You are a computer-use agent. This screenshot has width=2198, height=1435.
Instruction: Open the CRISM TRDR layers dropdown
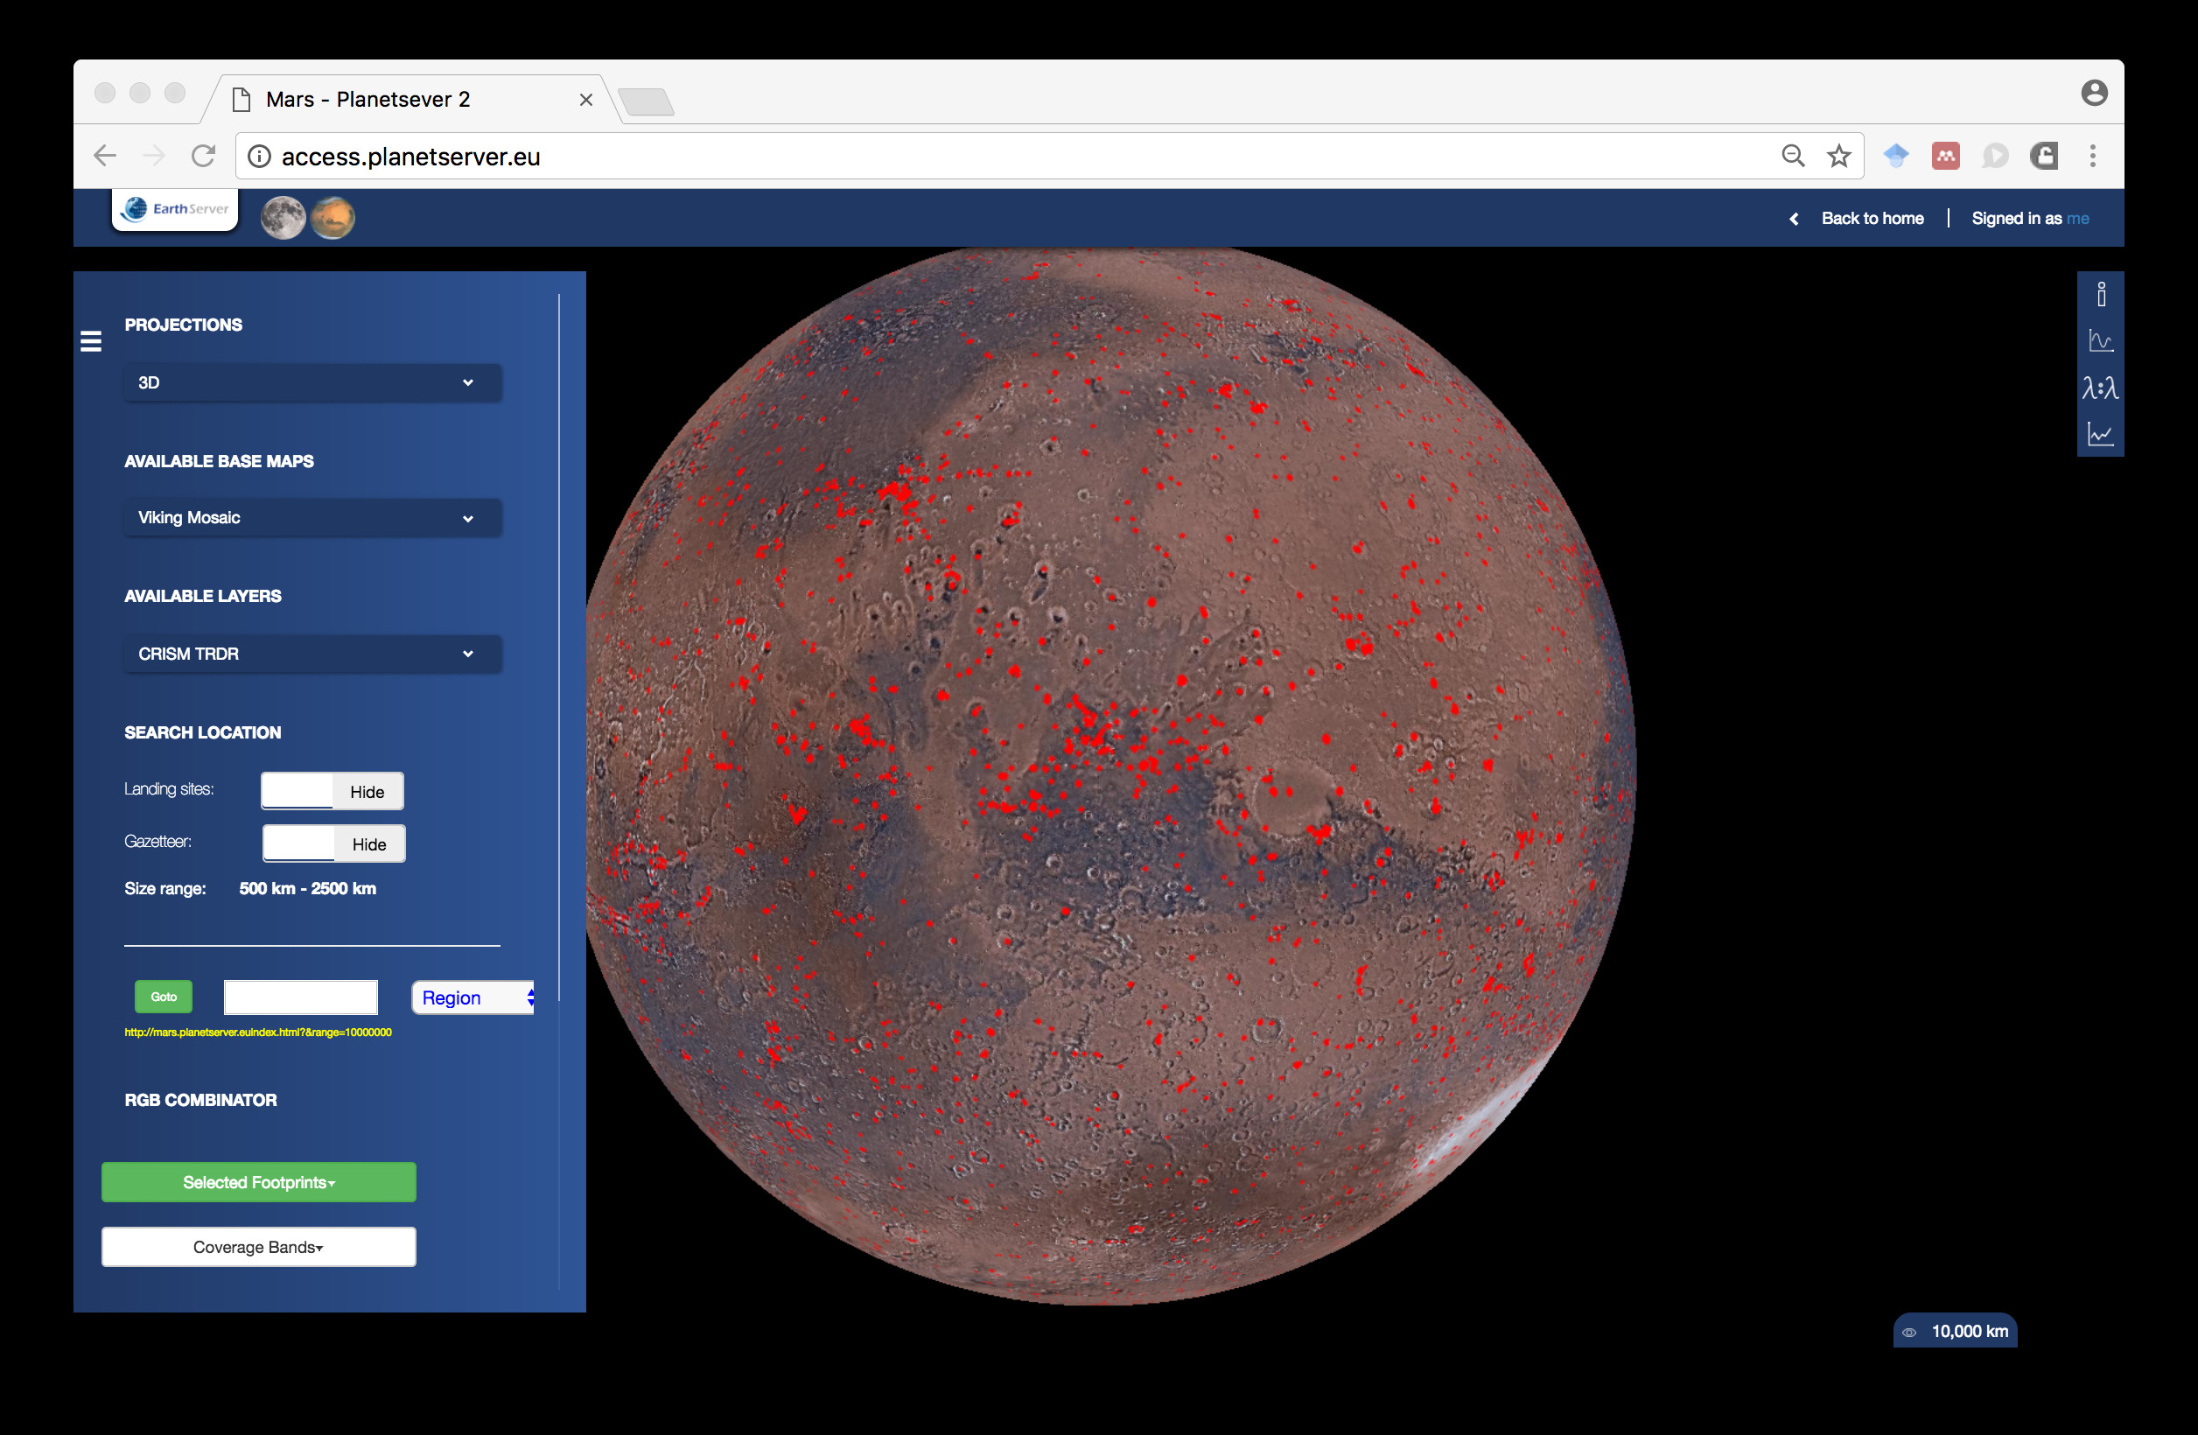tap(312, 654)
